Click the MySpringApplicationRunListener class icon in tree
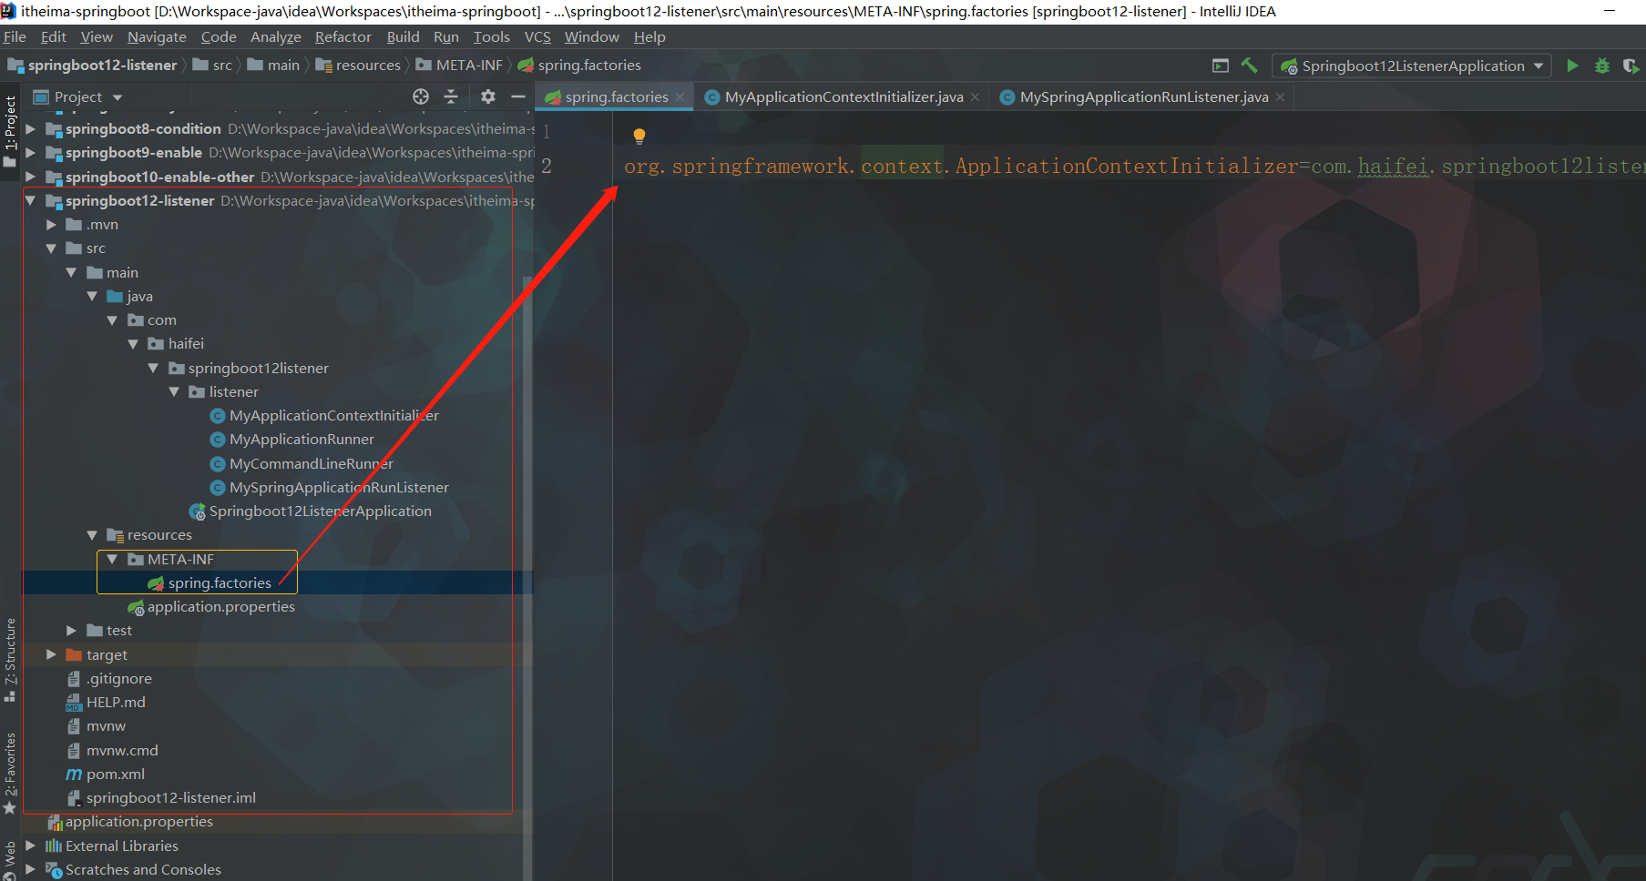The height and width of the screenshot is (881, 1646). tap(218, 488)
